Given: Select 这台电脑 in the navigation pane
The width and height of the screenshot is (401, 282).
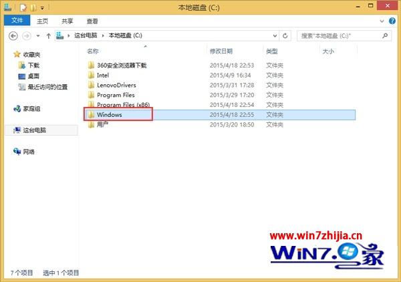Looking at the screenshot, I should (35, 130).
